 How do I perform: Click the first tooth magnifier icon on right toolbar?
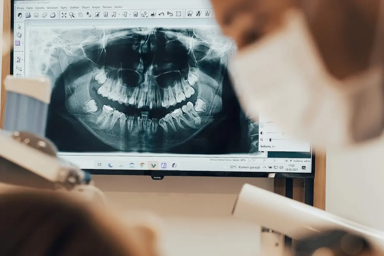[190, 14]
